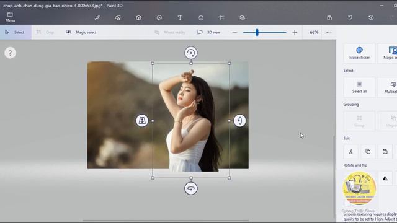
Task: Open the Menu folder icon
Action: [x=10, y=15]
